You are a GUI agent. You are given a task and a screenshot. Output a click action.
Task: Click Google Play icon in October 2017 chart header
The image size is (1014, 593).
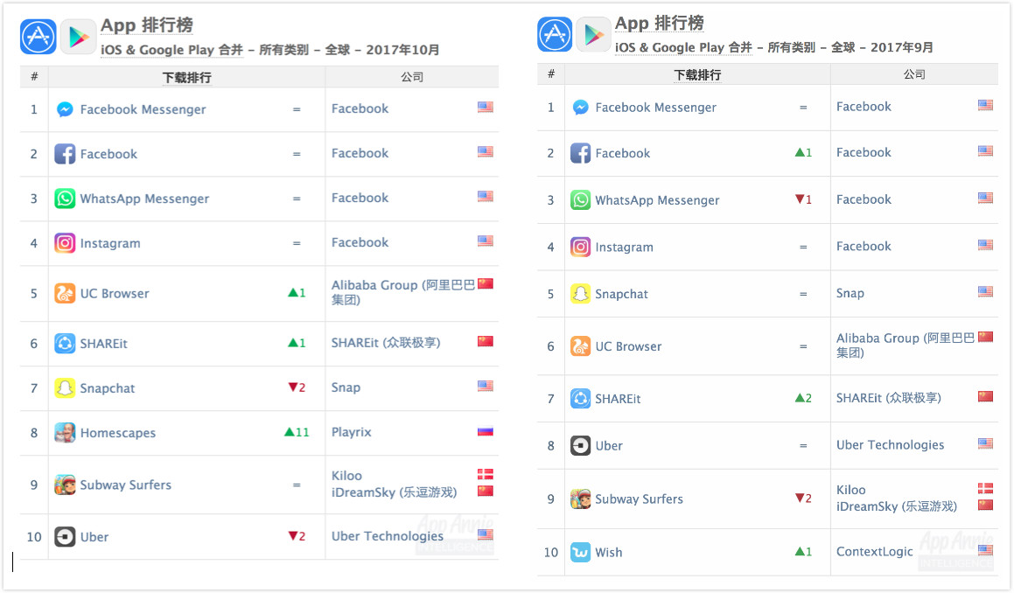pos(78,37)
